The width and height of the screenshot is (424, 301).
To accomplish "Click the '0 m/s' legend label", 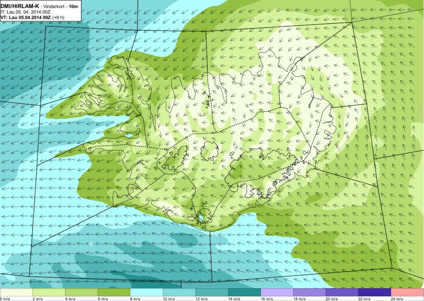I will [5, 299].
